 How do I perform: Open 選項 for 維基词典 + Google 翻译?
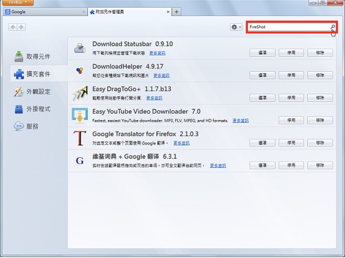coord(262,165)
